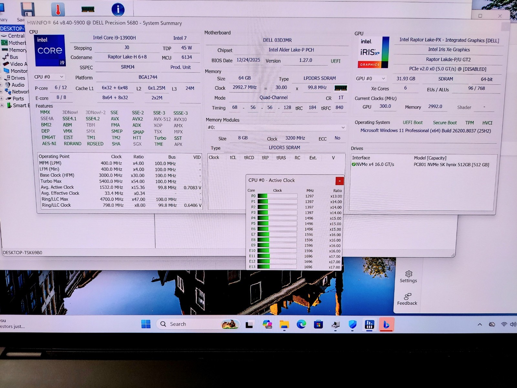Click the Wi-Fi tray icon
517x388 pixels.
coord(504,324)
